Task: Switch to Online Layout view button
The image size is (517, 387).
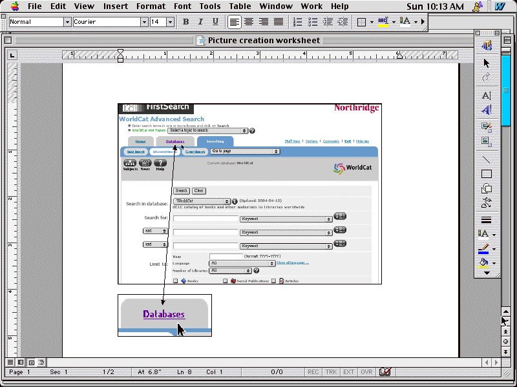Action: 21,362
